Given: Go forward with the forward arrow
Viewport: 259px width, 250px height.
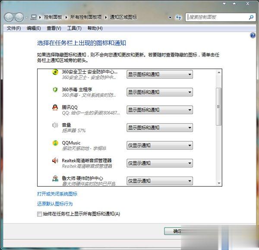Looking at the screenshot, I should coord(19,17).
